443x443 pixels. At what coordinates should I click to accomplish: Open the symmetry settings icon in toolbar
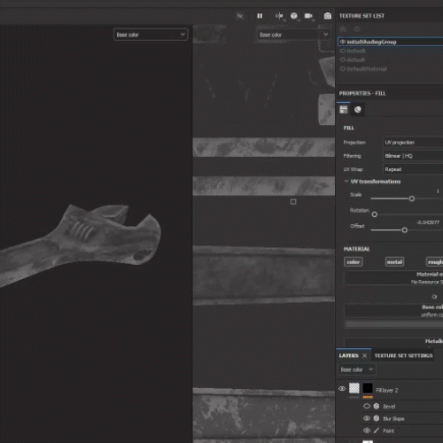click(x=279, y=16)
